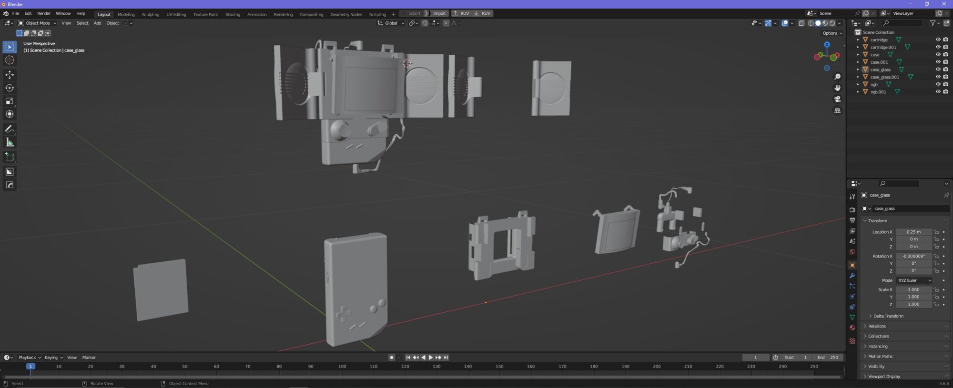Image resolution: width=953 pixels, height=388 pixels.
Task: Open the Object Mode dropdown
Action: tap(37, 23)
